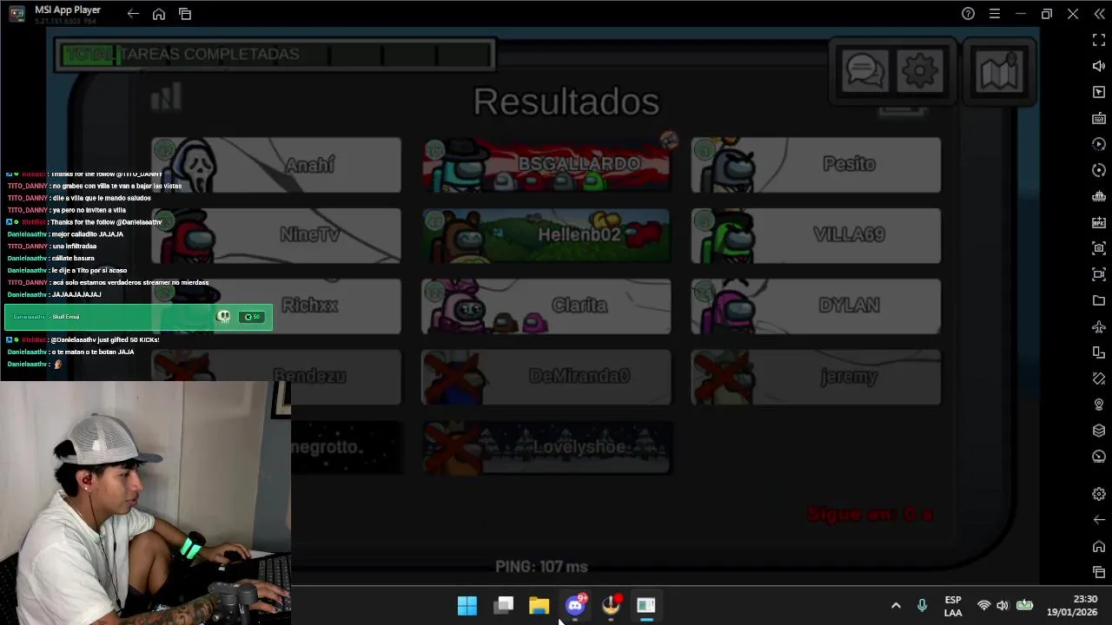Viewport: 1112px width, 625px height.
Task: Click the Skull Emoji gift message
Action: click(138, 317)
